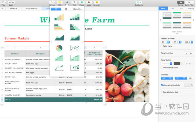Insert the stacked column chart
This screenshot has width=196, height=122.
[75, 17]
